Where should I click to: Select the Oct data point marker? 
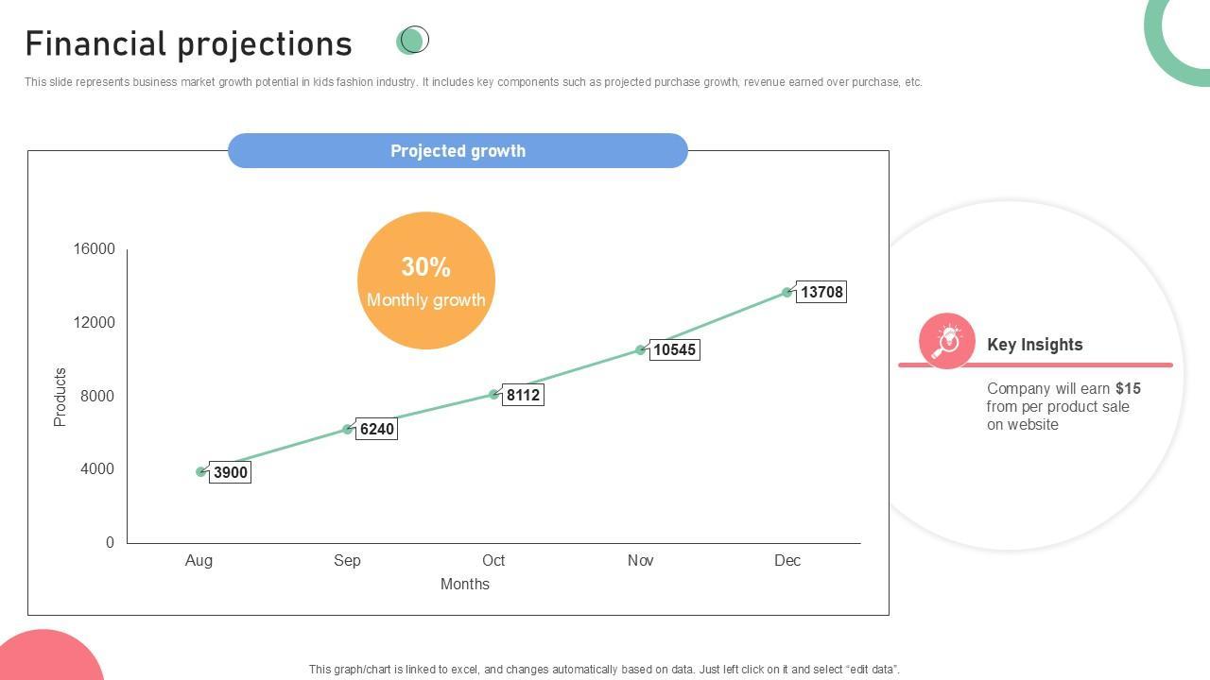pyautogui.click(x=494, y=394)
